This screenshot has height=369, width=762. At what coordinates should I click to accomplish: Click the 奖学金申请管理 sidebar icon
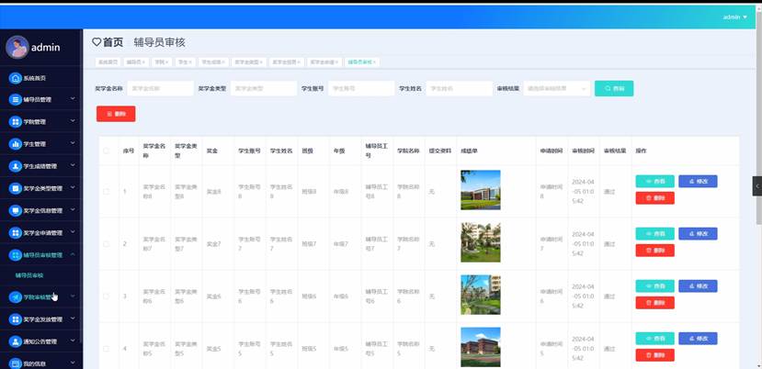tap(16, 233)
